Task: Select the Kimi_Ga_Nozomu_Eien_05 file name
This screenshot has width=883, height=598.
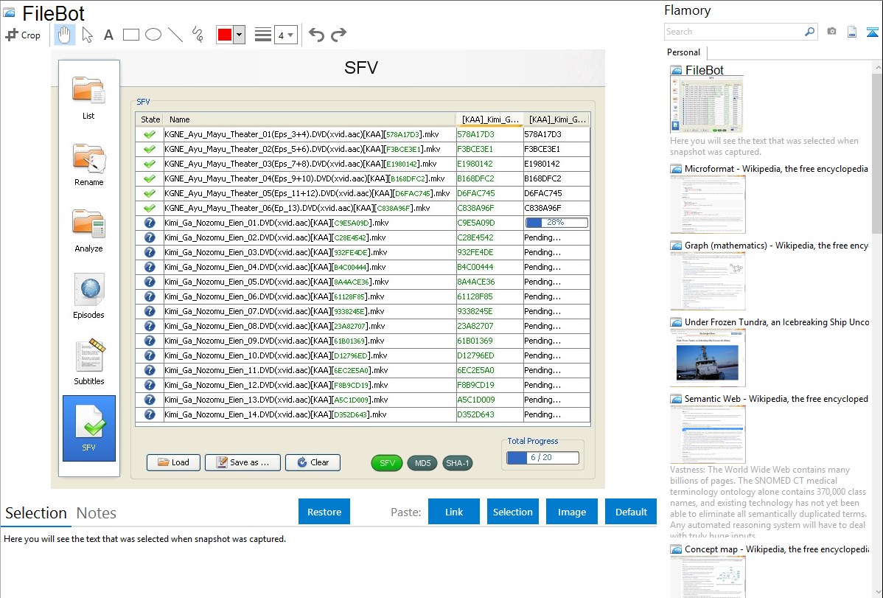Action: (276, 282)
